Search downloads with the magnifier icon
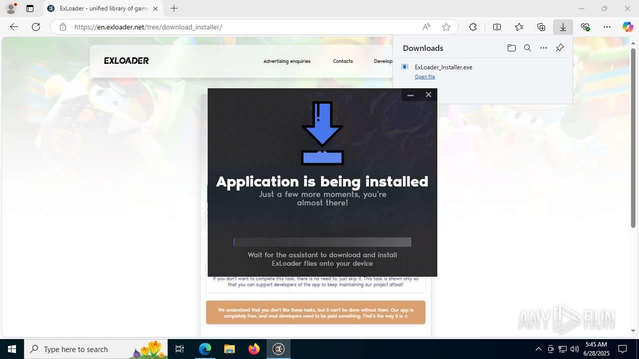 coord(527,48)
